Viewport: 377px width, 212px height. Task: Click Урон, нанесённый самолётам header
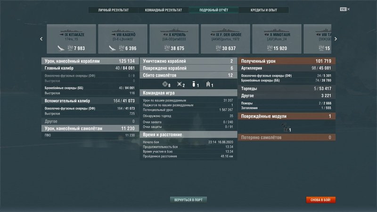[90, 128]
